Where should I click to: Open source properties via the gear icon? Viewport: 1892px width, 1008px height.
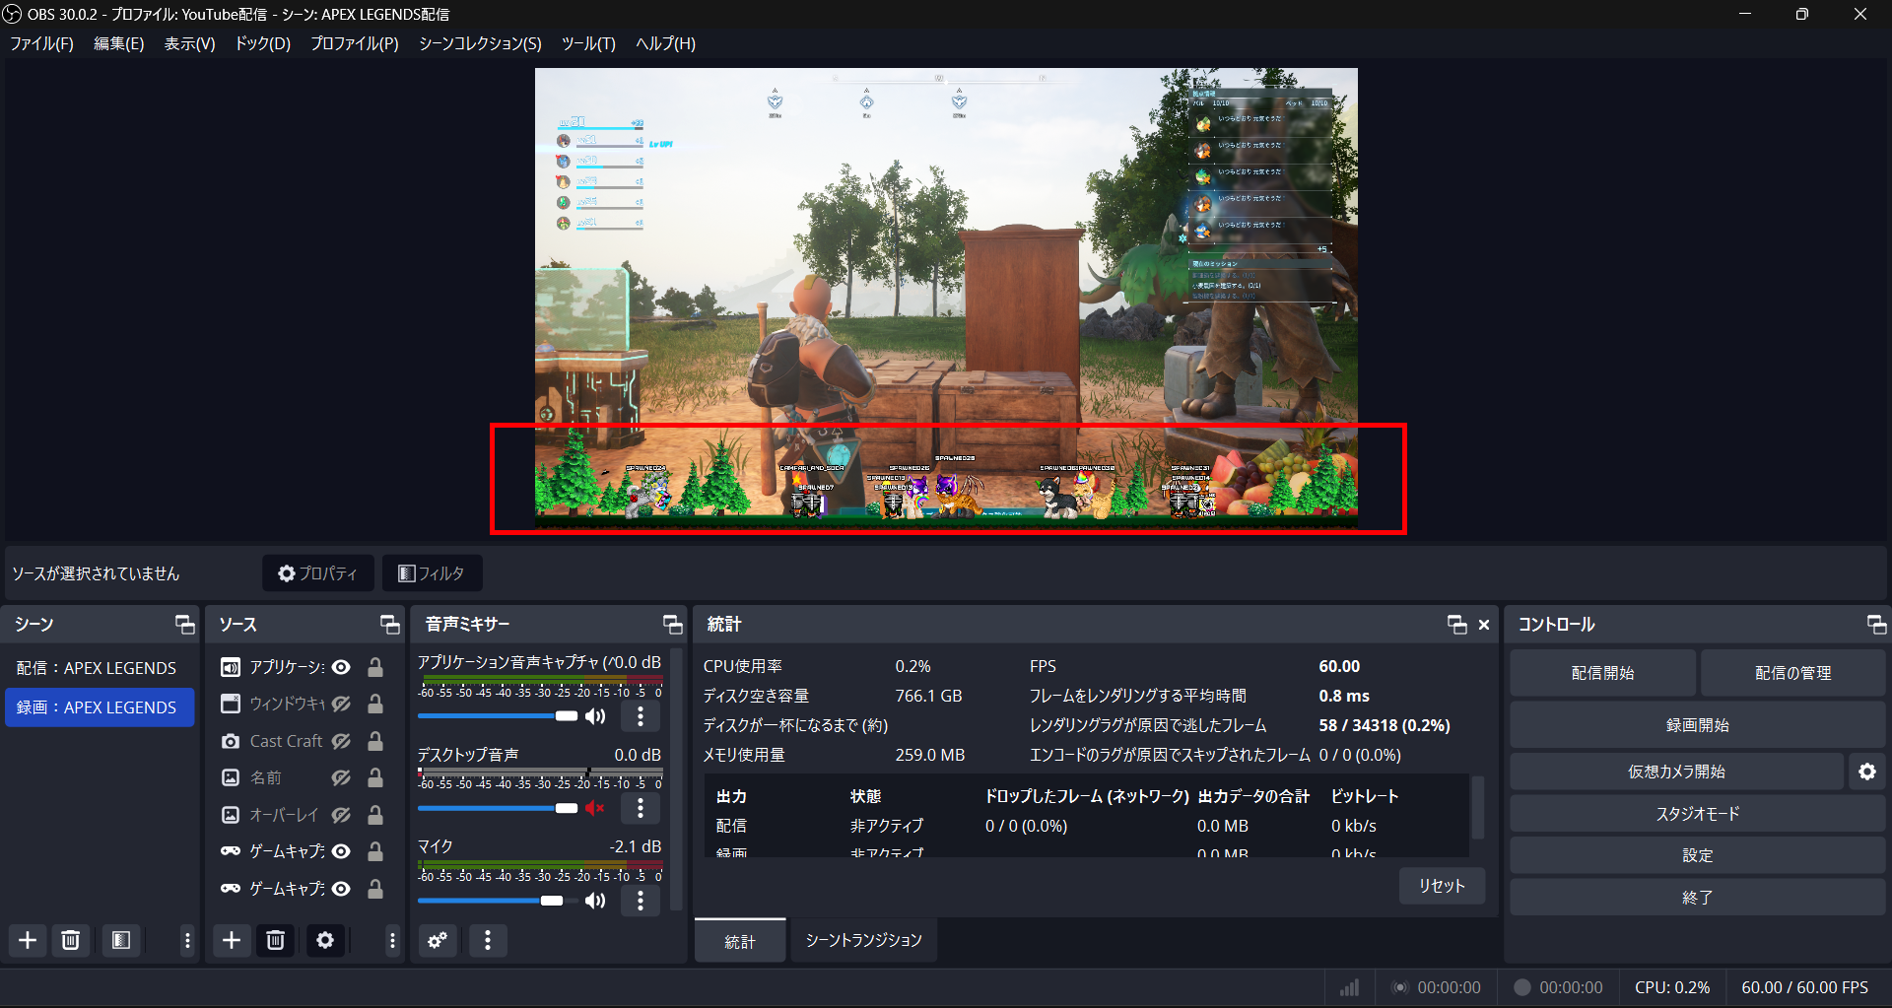pos(325,940)
